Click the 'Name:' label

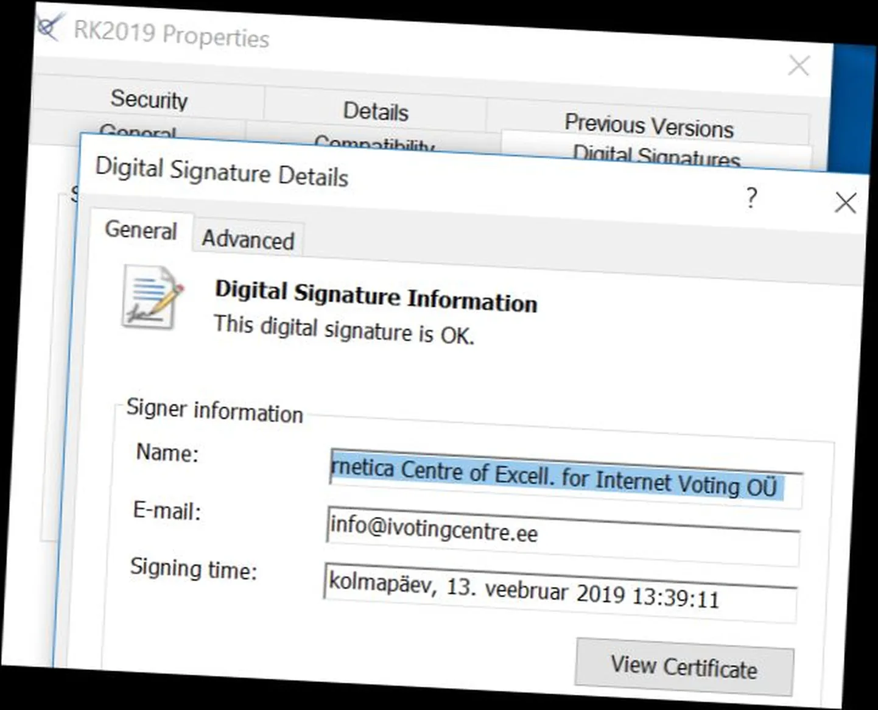coord(167,452)
